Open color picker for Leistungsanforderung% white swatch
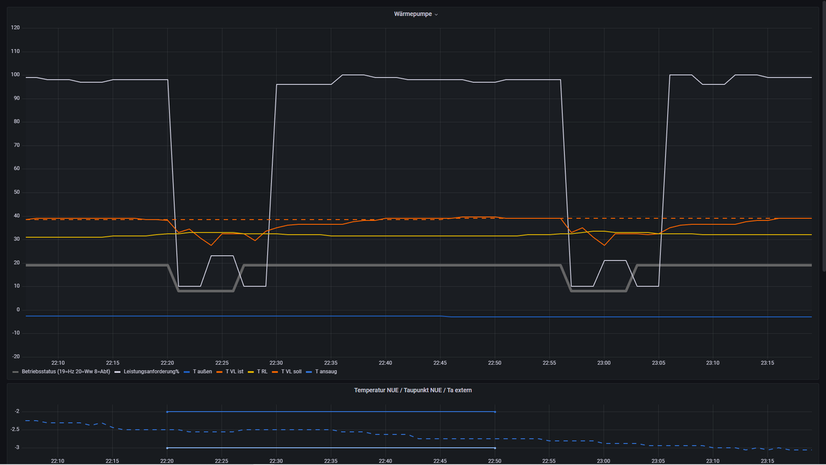The width and height of the screenshot is (826, 465). (118, 372)
